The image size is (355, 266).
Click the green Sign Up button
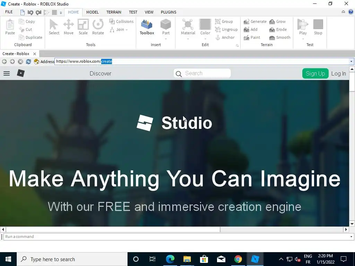315,73
